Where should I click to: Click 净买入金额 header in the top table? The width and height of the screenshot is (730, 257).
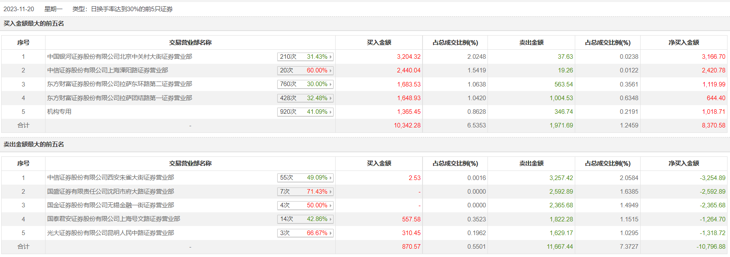[684, 43]
